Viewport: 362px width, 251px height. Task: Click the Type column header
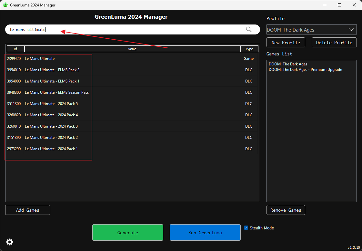249,49
